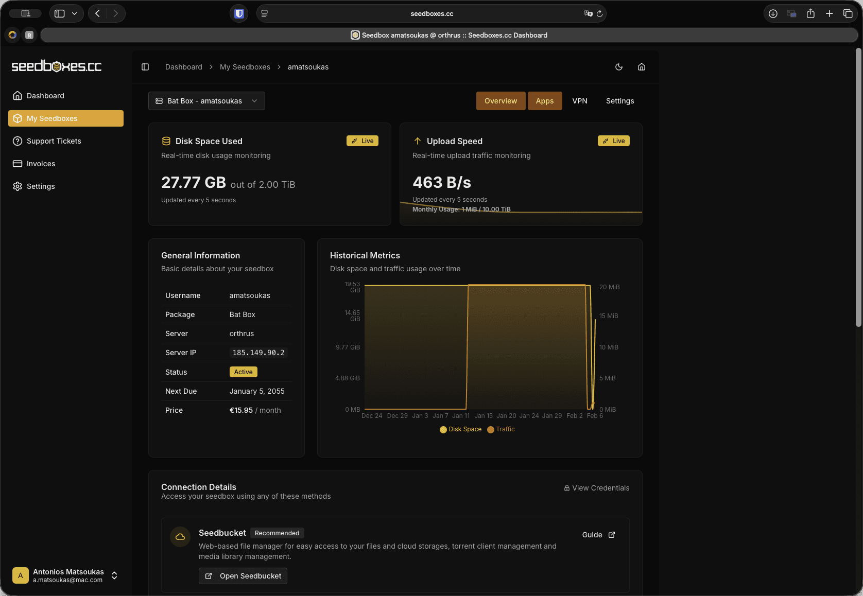Click the extension icon beside the downloads button
This screenshot has height=596, width=863.
click(x=791, y=14)
